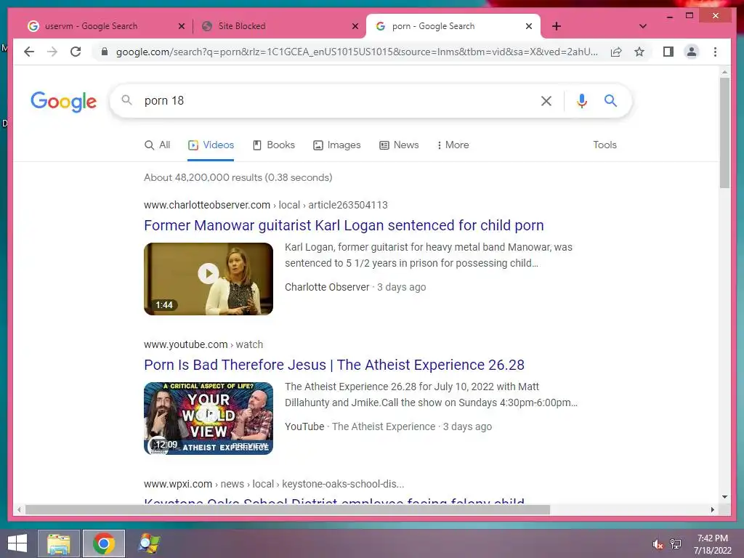The width and height of the screenshot is (744, 558).
Task: Click the vertical scrollbar thumb
Action: (724, 133)
